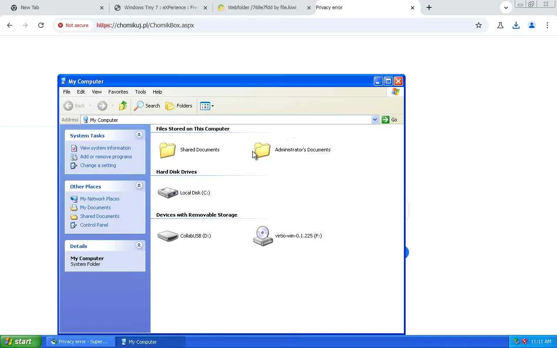
Task: Switch to Privacy error taskbar button
Action: click(x=80, y=342)
